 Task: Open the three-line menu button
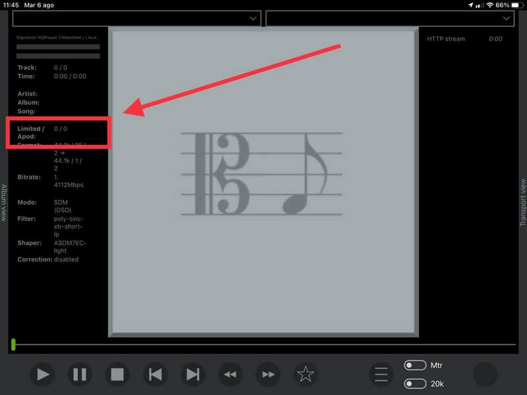(381, 375)
